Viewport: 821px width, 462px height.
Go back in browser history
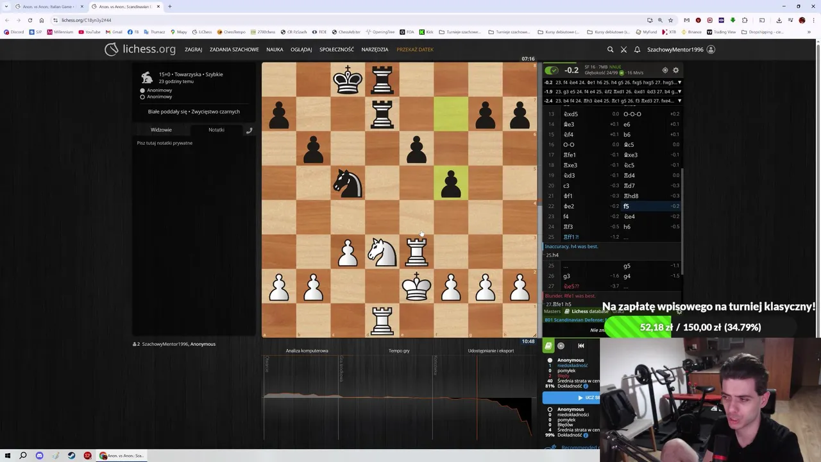click(x=7, y=20)
